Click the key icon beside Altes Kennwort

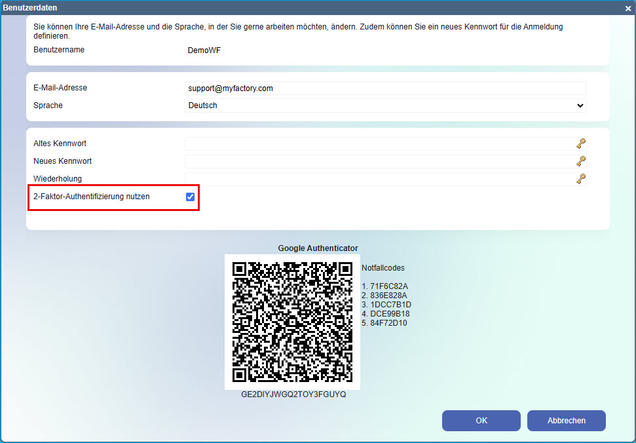coord(581,144)
